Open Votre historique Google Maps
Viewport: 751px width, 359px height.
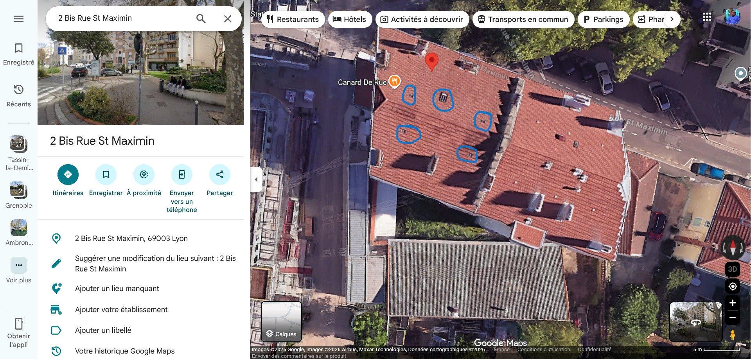click(140, 351)
